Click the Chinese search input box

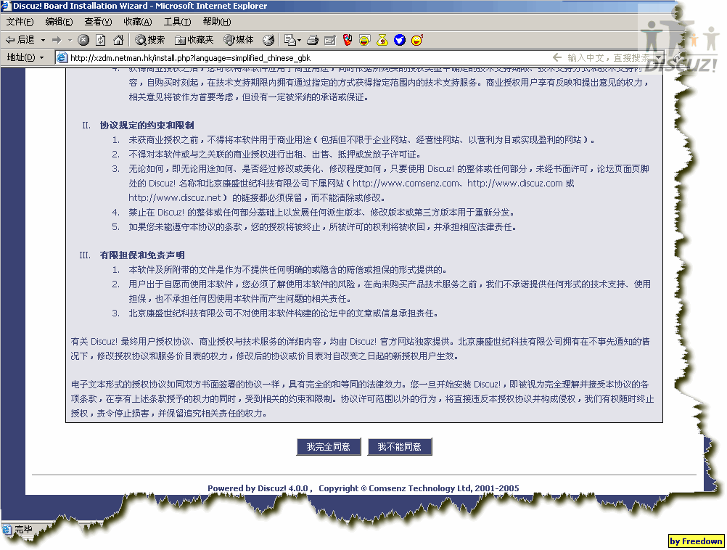point(608,58)
